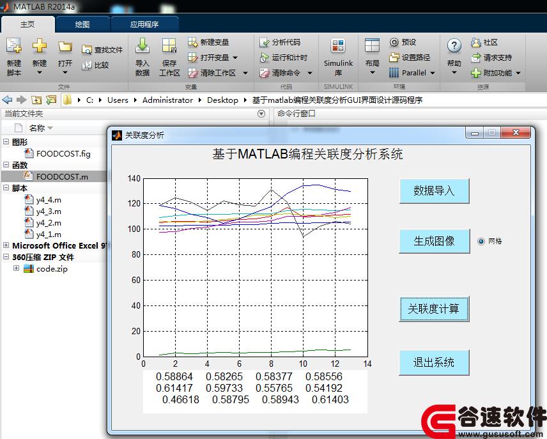Click the Desktop segment in the path bar

coord(222,100)
